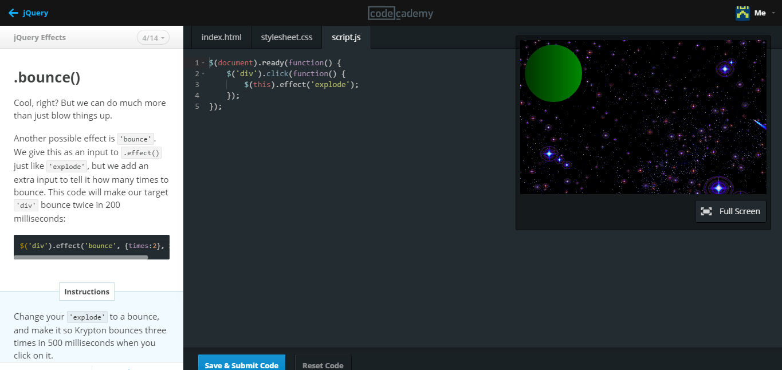
Task: Click the user avatar icon
Action: pyautogui.click(x=742, y=13)
